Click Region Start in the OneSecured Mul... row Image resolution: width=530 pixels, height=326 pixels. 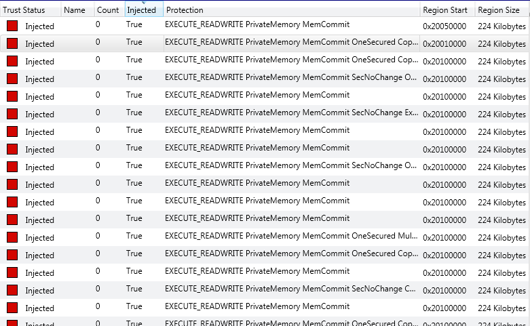[444, 238]
